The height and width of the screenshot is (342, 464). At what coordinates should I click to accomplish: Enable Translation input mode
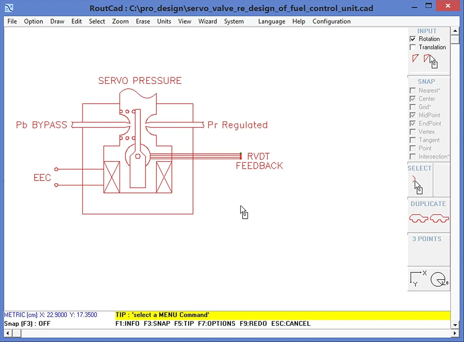[413, 47]
